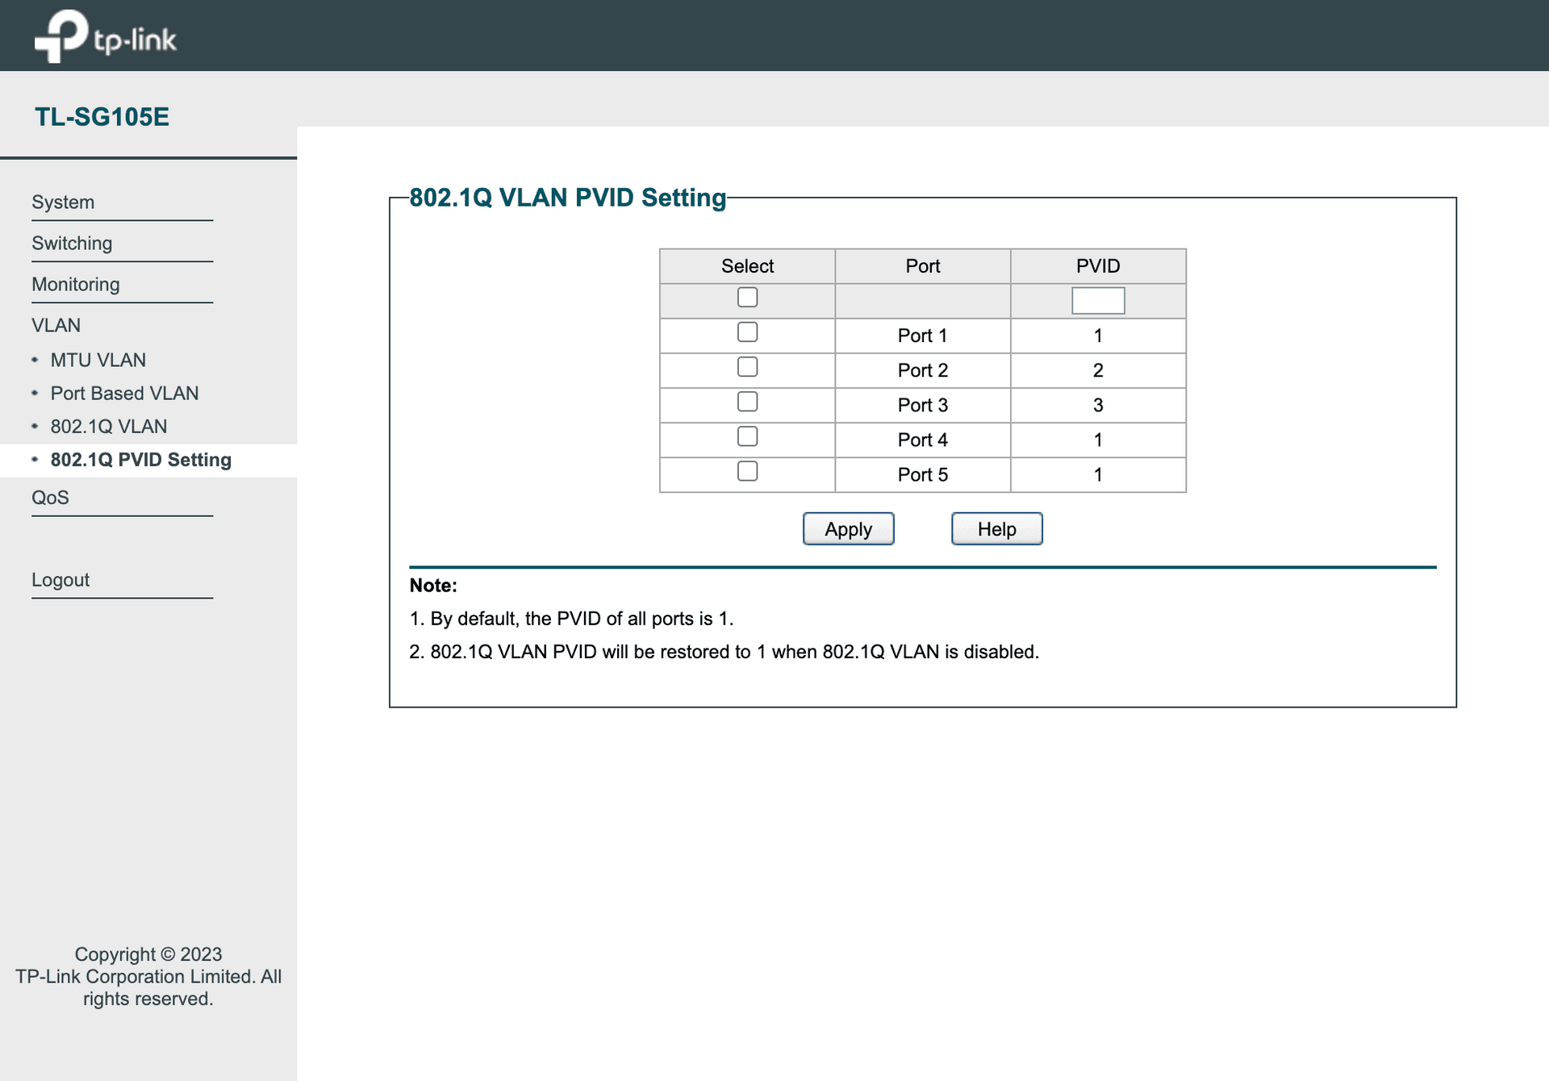Expand the QoS menu section

50,498
